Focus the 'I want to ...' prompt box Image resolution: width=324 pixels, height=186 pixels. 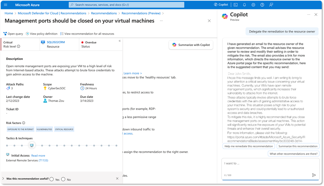tap(270, 169)
